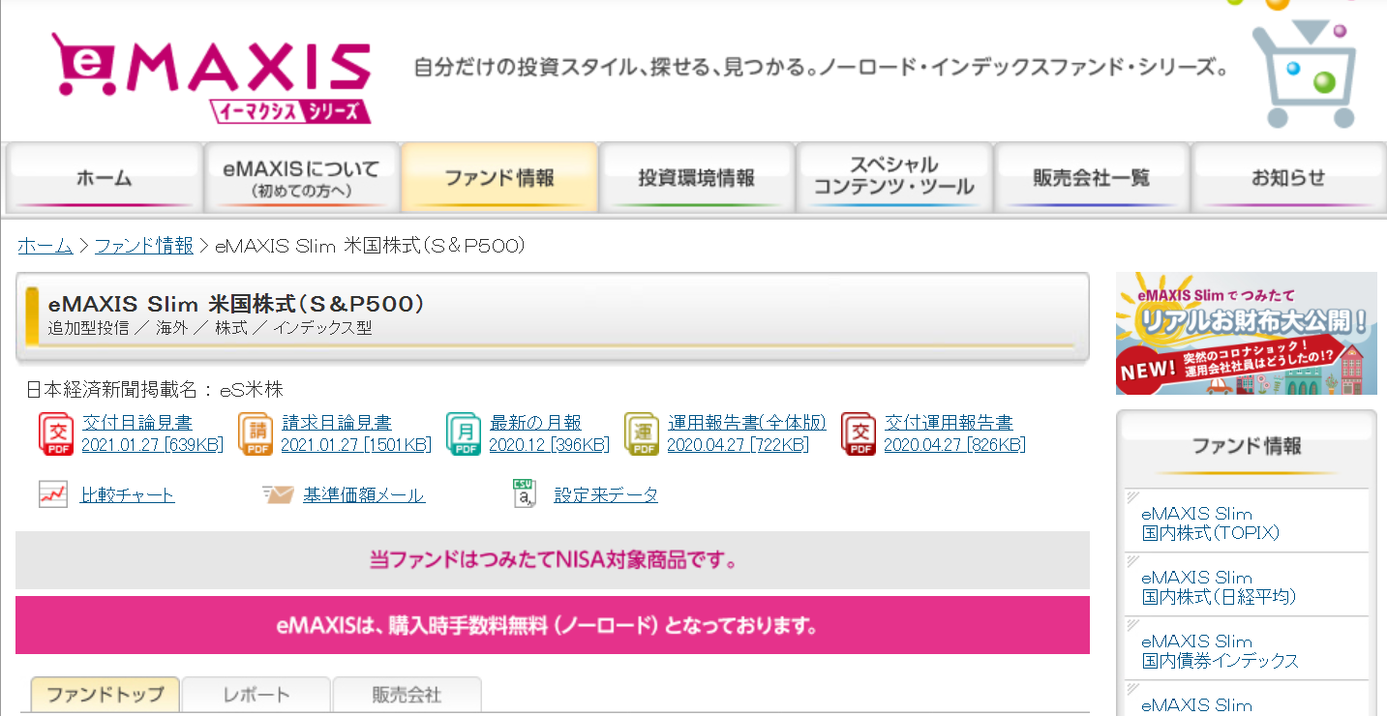Viewport: 1387px width, 716px height.
Task: Select the ファンド情報 navigation menu
Action: (499, 178)
